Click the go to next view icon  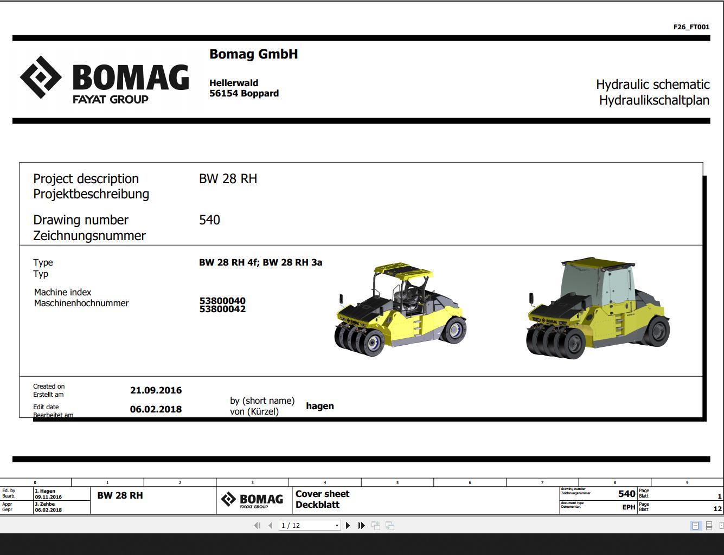pyautogui.click(x=389, y=525)
